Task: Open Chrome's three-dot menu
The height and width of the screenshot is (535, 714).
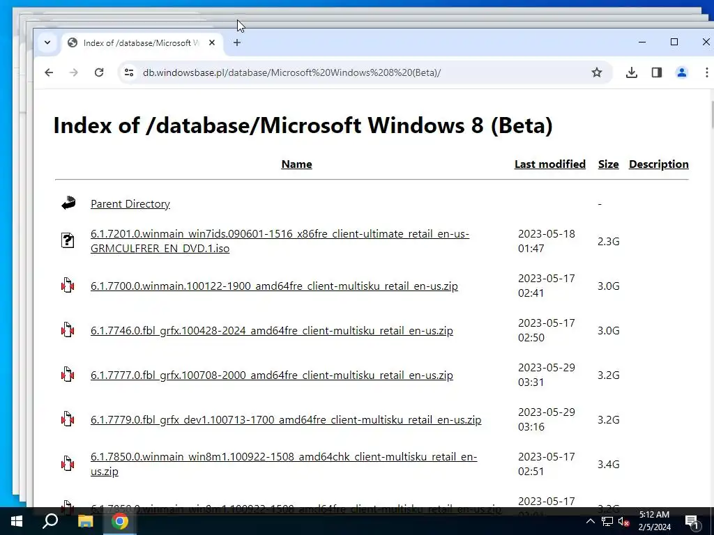Action: (x=706, y=72)
